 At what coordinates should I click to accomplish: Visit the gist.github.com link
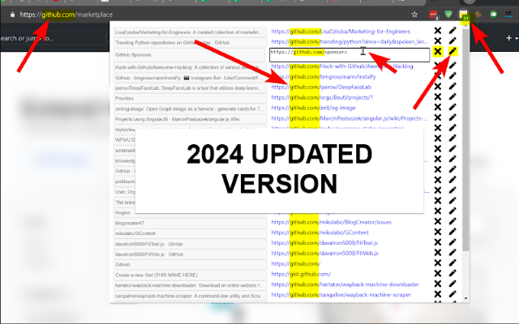[x=301, y=274]
